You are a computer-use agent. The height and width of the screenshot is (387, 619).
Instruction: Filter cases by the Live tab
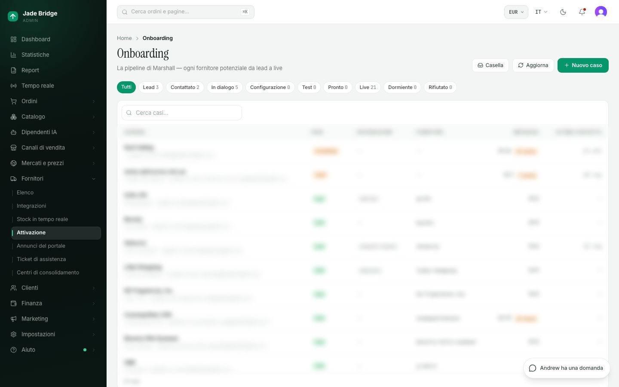pyautogui.click(x=368, y=87)
